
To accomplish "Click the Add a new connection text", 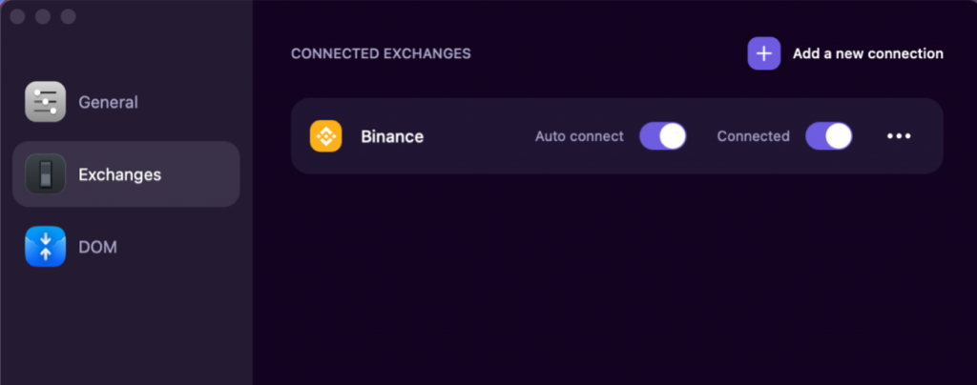I will [868, 53].
